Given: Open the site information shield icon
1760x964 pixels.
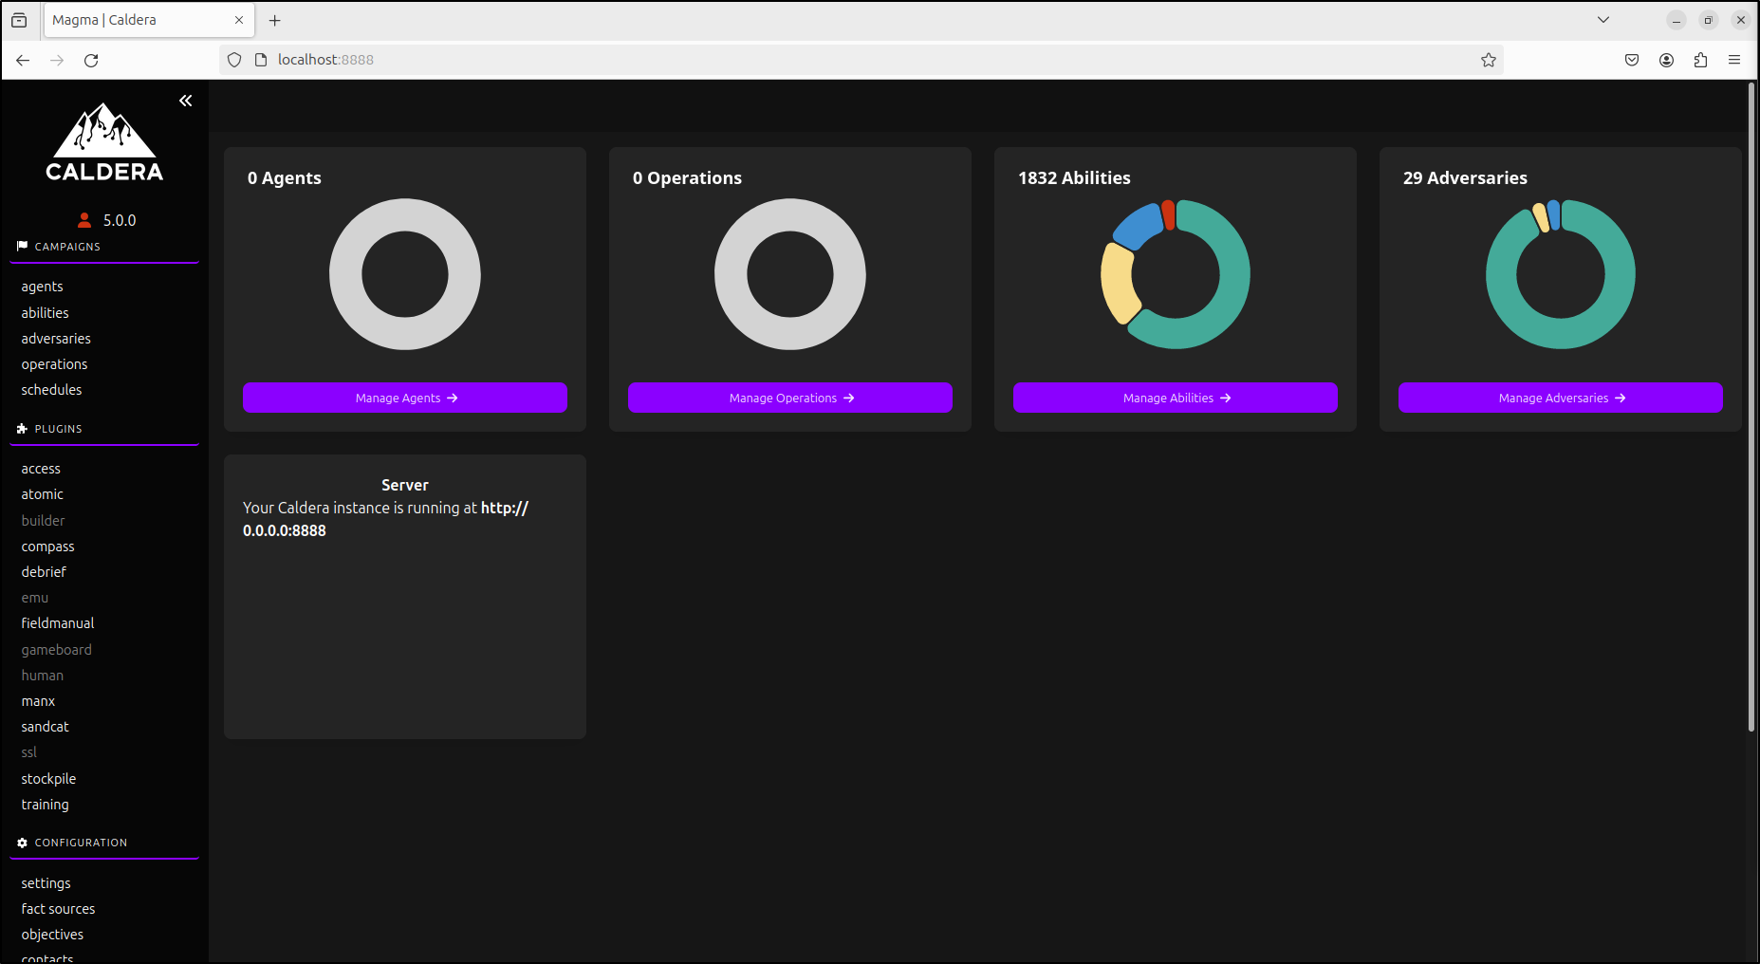Looking at the screenshot, I should (x=234, y=60).
